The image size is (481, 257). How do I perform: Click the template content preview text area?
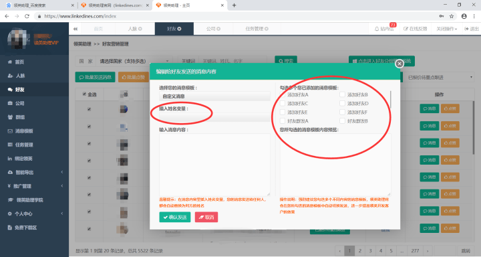coord(335,165)
